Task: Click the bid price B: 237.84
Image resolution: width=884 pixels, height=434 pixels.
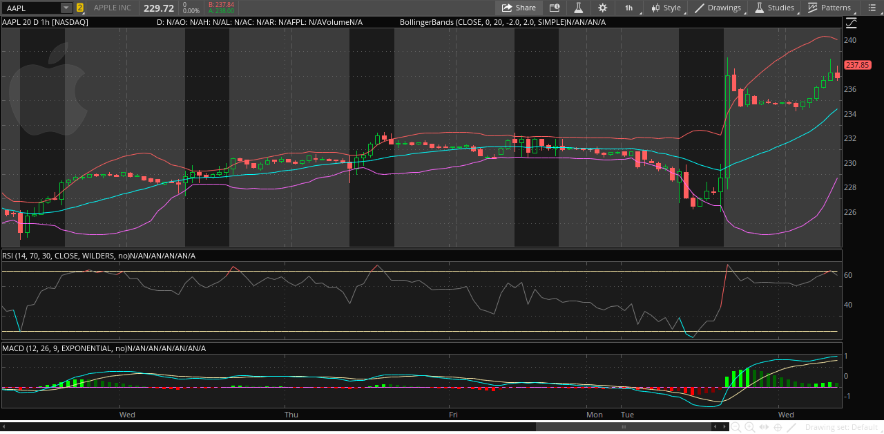Action: pos(222,4)
